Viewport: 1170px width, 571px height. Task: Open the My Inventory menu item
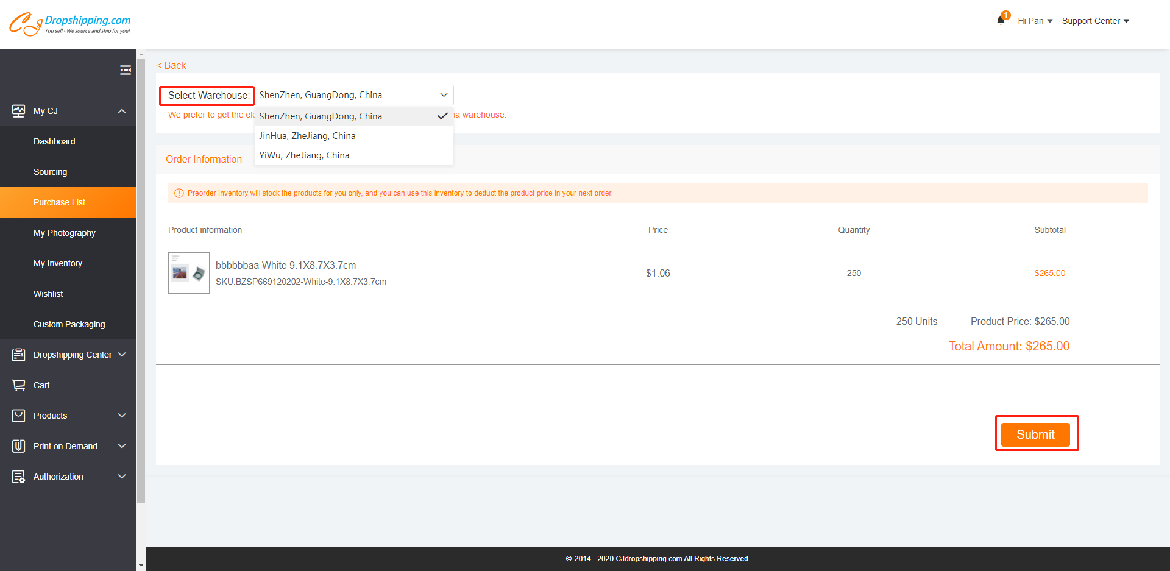pos(58,263)
